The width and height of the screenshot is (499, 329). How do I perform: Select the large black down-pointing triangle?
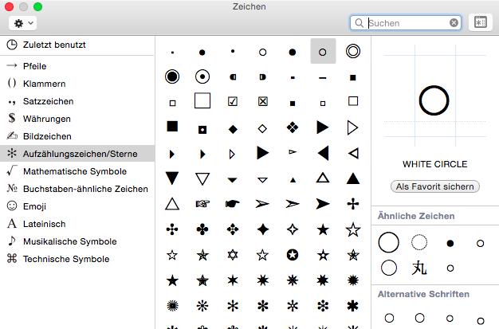coord(172,178)
